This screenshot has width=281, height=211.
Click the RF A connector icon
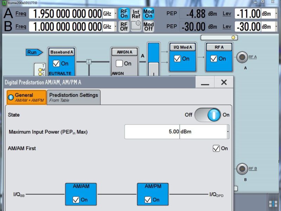click(242, 57)
